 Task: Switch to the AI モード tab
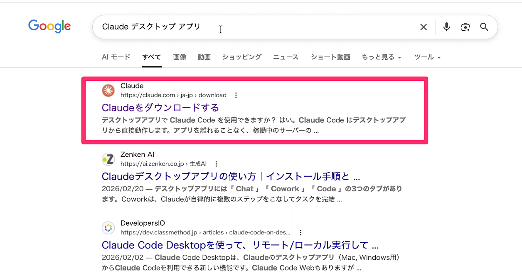(x=116, y=57)
